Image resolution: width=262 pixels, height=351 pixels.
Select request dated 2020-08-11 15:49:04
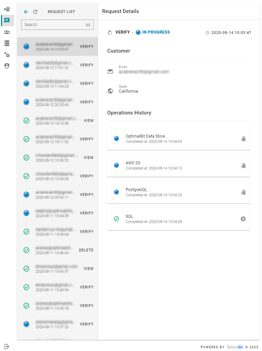[x=57, y=231]
